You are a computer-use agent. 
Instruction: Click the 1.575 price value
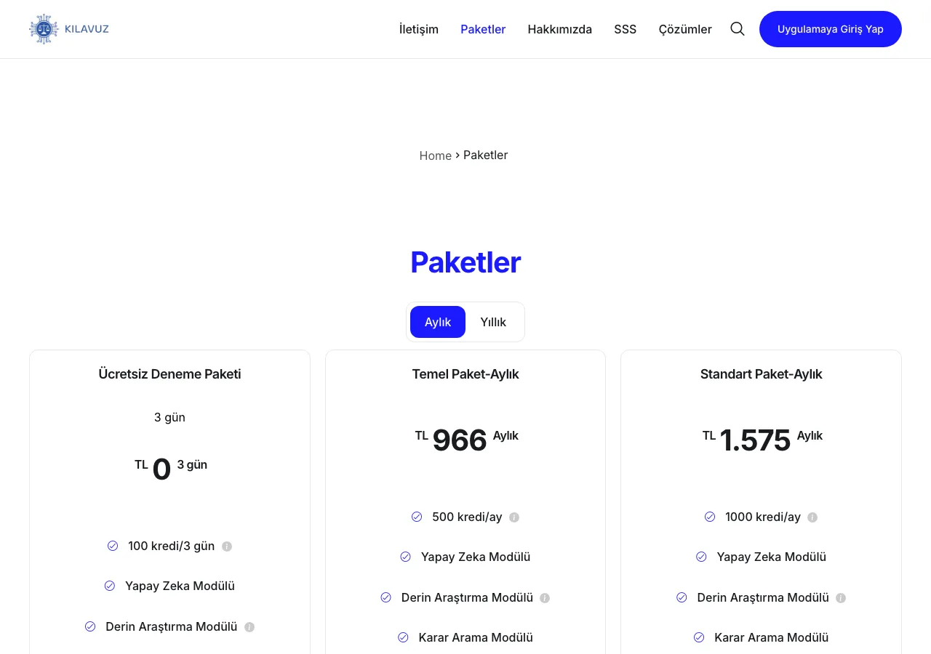pos(755,440)
